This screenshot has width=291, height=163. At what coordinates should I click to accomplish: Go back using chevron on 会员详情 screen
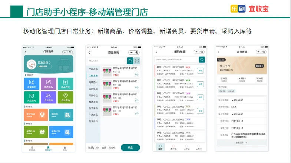point(219,52)
